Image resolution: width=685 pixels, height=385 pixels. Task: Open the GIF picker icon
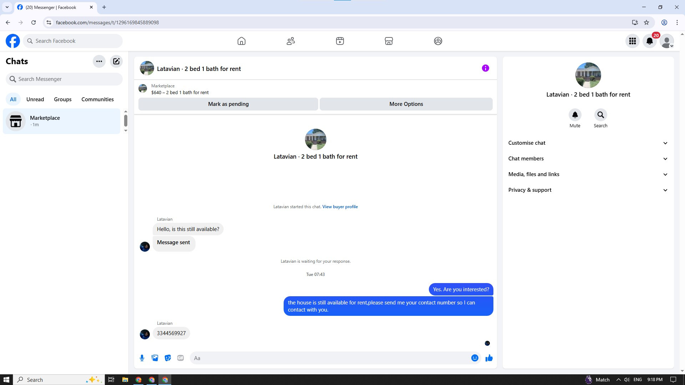(x=181, y=358)
